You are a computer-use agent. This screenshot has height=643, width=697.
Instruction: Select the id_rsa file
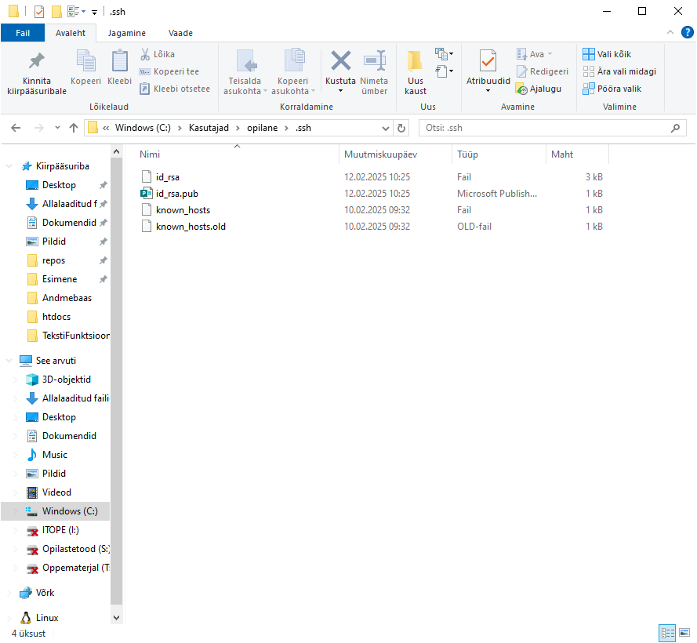[168, 177]
